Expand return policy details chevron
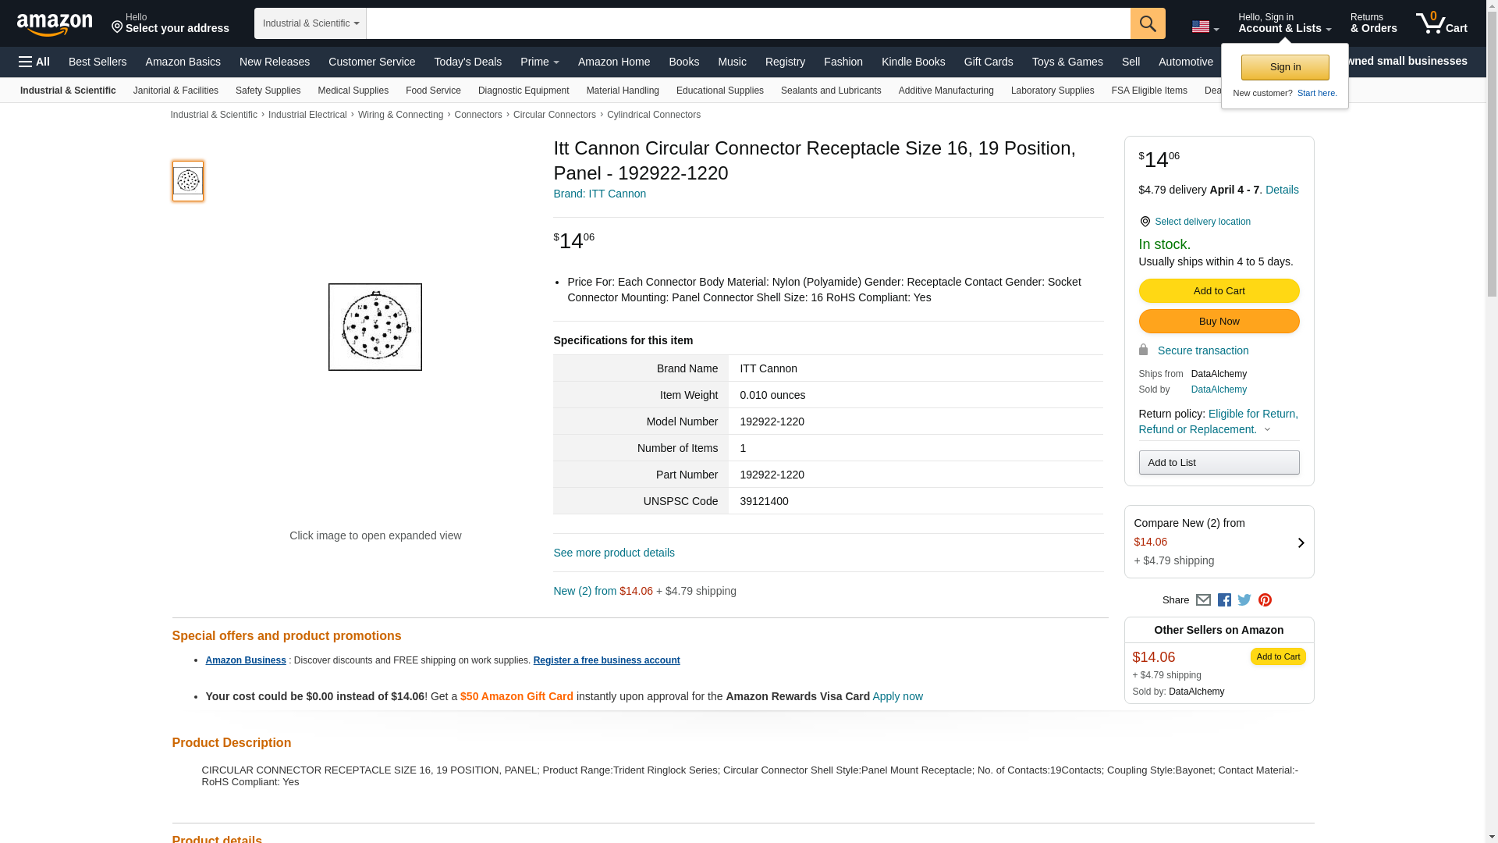 click(1267, 429)
